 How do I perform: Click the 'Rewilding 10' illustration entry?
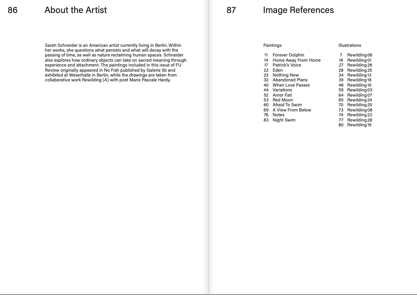(359, 85)
